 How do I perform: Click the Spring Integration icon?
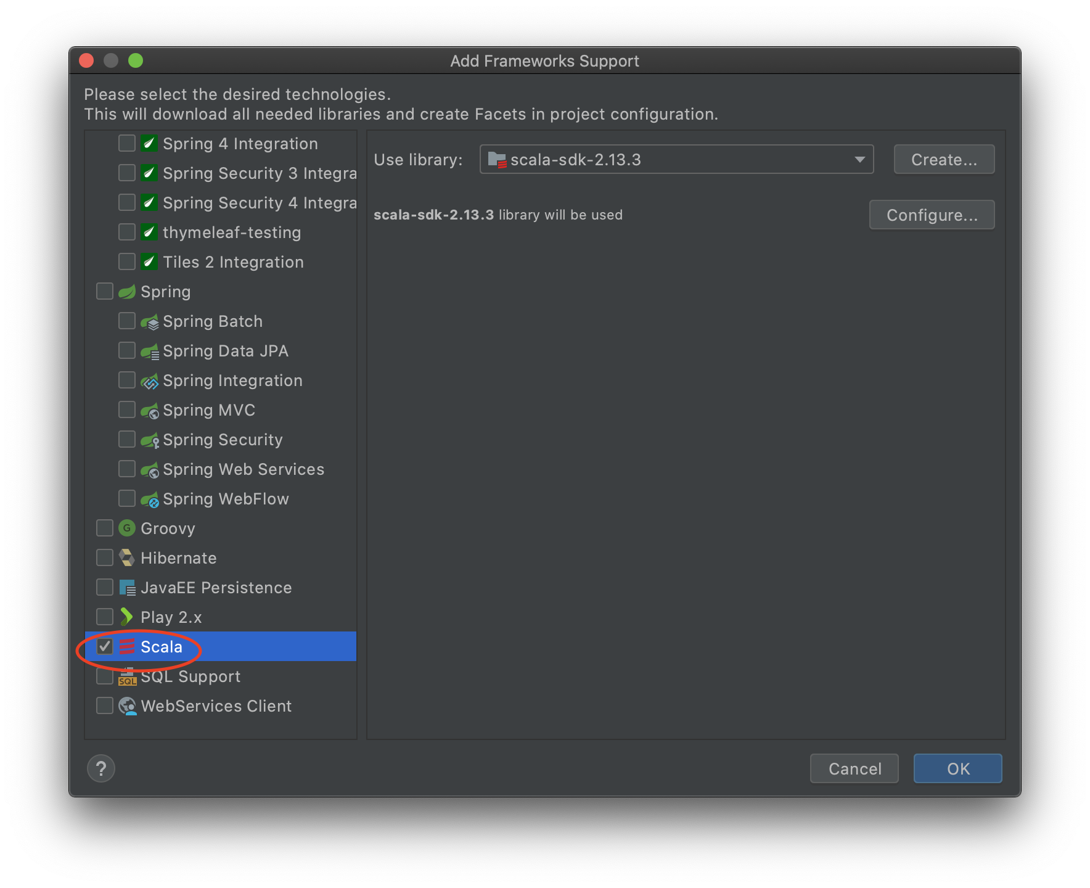(x=149, y=381)
